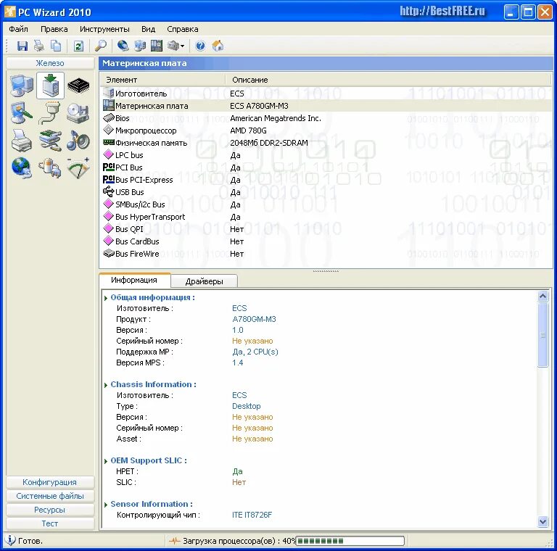The width and height of the screenshot is (557, 551).
Task: Select the Bus PCI-Express row
Action: (326, 180)
